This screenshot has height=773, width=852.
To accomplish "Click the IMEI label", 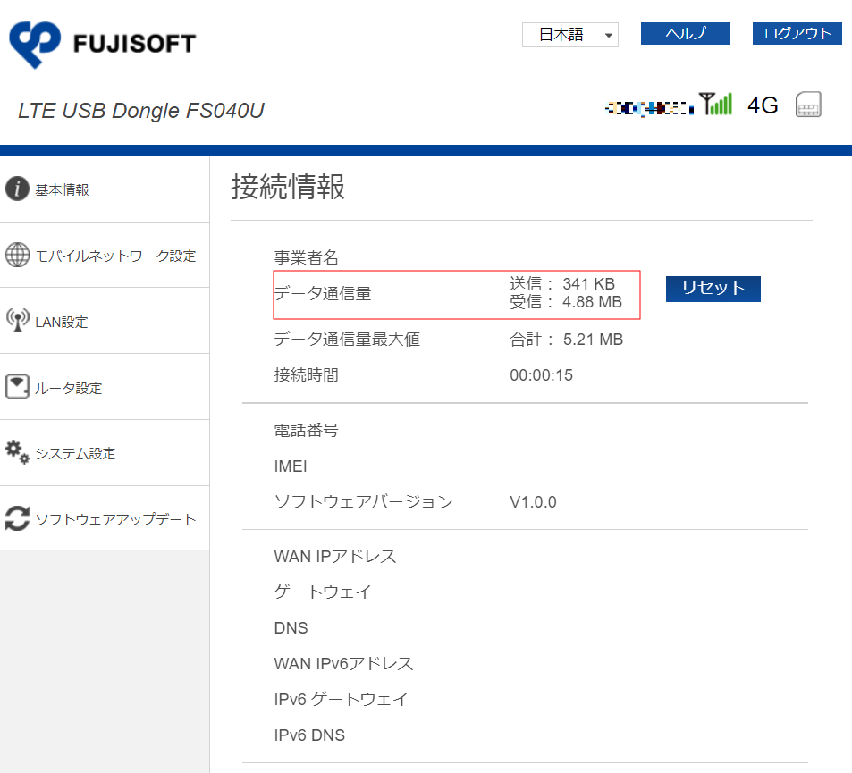I will (x=291, y=466).
